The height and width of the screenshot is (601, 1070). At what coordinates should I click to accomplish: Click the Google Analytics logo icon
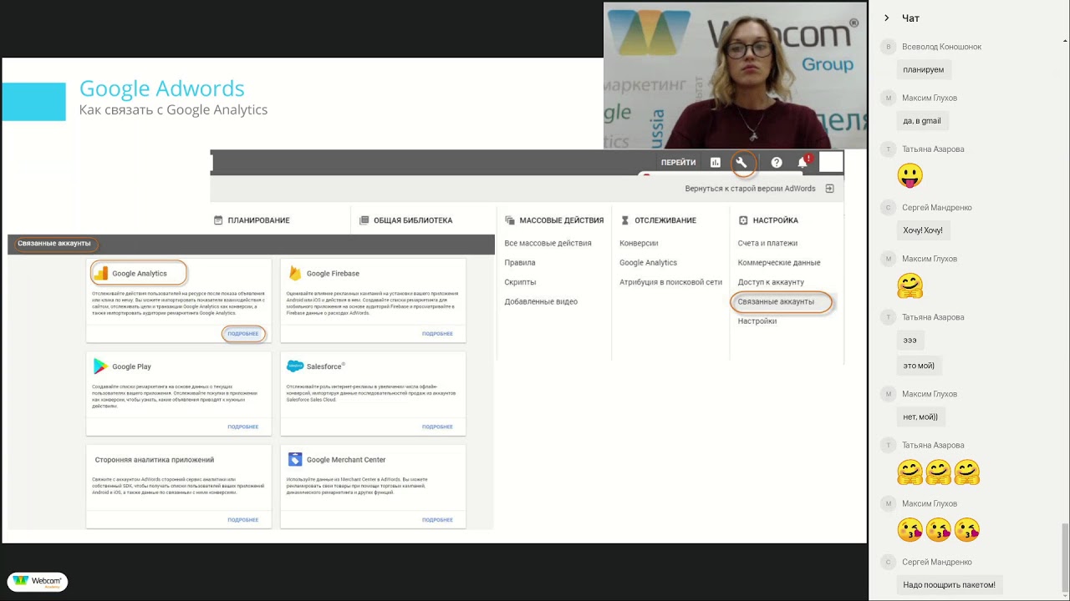(101, 273)
